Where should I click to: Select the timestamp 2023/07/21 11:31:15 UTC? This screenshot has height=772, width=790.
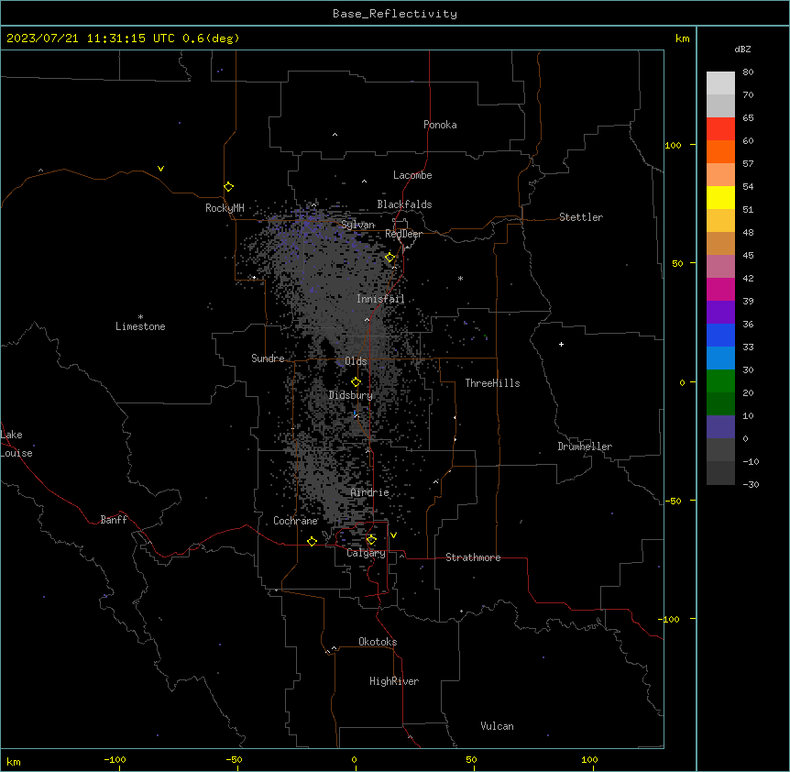tap(91, 39)
